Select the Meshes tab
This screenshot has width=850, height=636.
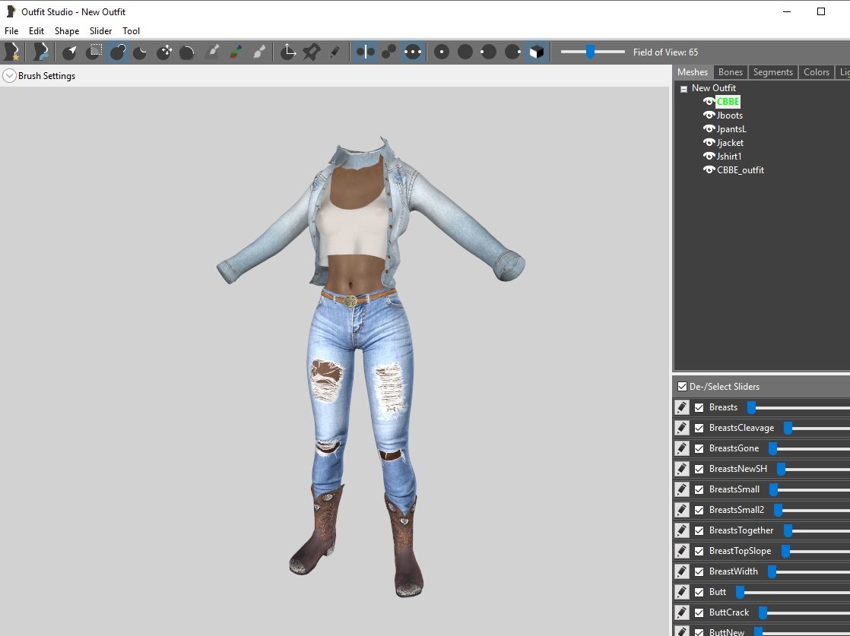click(693, 72)
